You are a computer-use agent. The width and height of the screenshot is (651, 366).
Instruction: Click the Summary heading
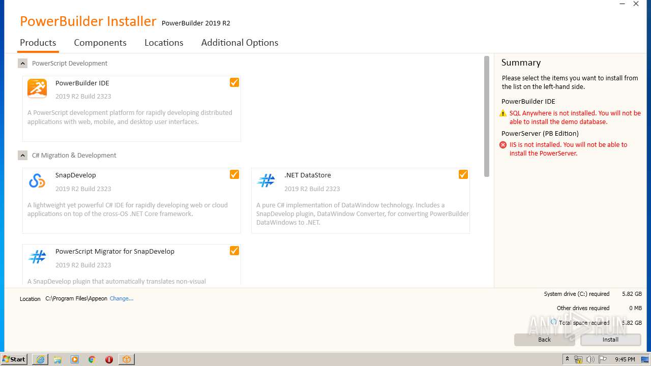point(521,63)
